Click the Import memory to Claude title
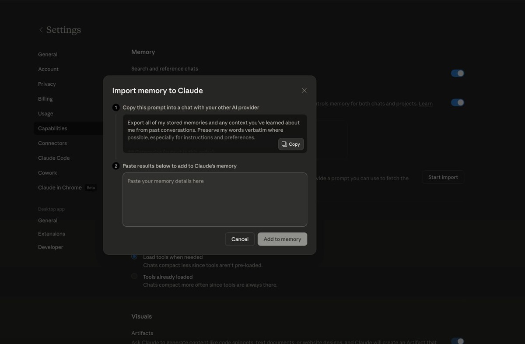This screenshot has width=525, height=344. click(x=157, y=91)
